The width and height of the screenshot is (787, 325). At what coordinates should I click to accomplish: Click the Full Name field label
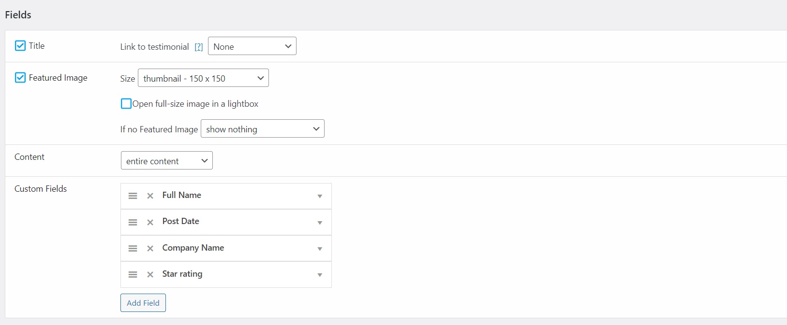(x=182, y=195)
